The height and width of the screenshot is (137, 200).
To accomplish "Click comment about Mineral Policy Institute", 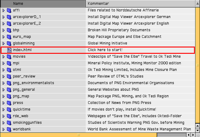I will (134, 63).
